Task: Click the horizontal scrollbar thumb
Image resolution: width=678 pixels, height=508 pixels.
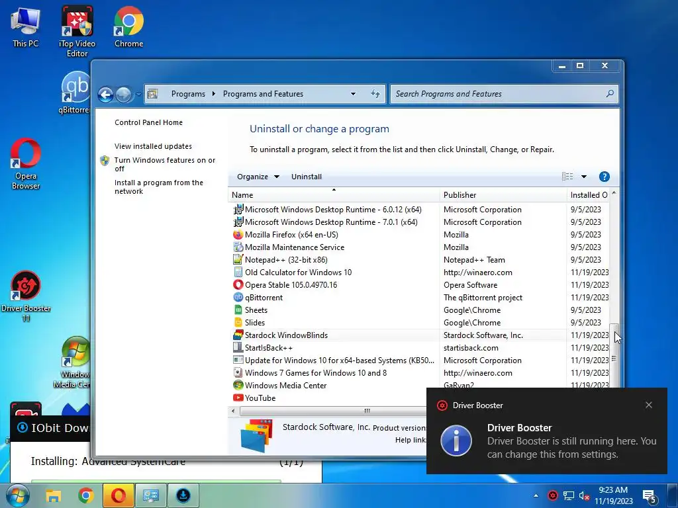Action: pos(333,411)
